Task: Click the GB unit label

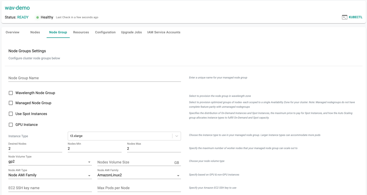Action: coord(177,163)
